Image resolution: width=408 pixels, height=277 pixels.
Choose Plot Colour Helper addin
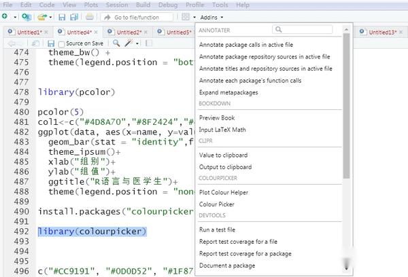(x=224, y=192)
